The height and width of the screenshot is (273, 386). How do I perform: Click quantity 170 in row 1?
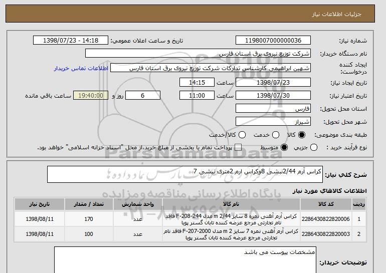[x=89, y=219]
